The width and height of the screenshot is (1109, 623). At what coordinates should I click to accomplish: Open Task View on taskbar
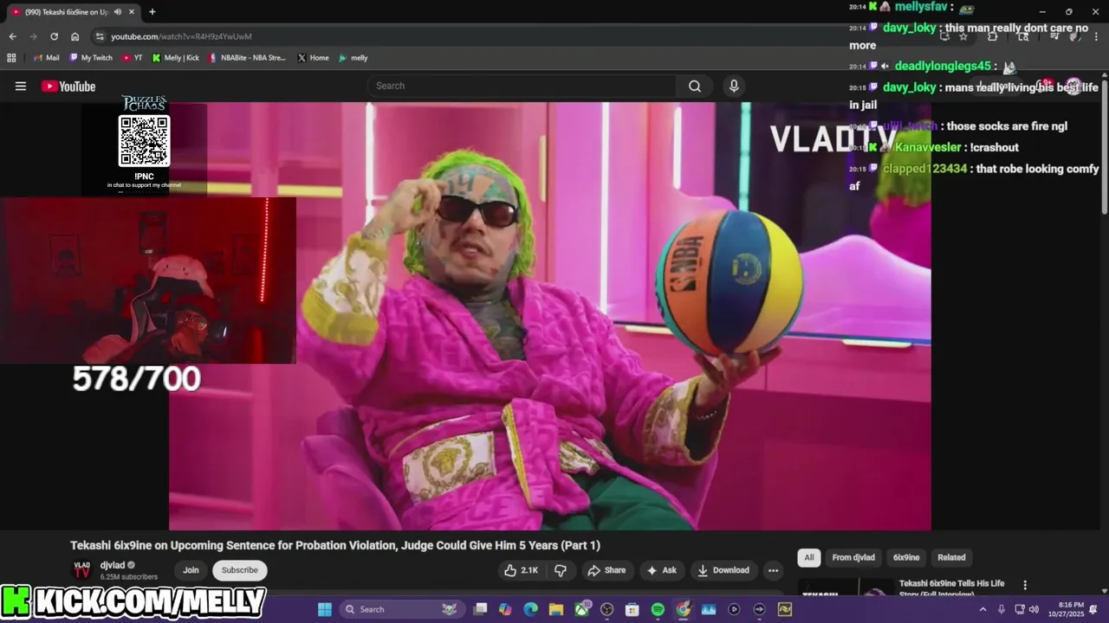[481, 609]
